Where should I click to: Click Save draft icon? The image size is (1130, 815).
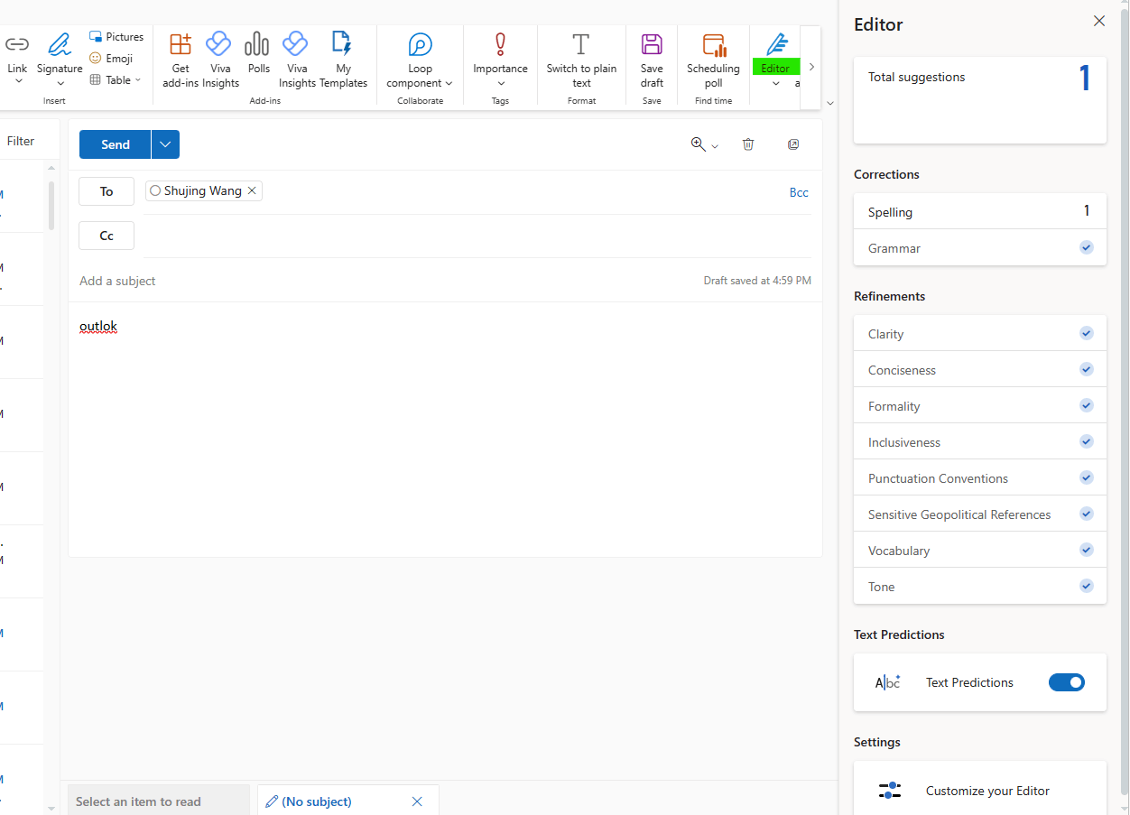[x=652, y=44]
